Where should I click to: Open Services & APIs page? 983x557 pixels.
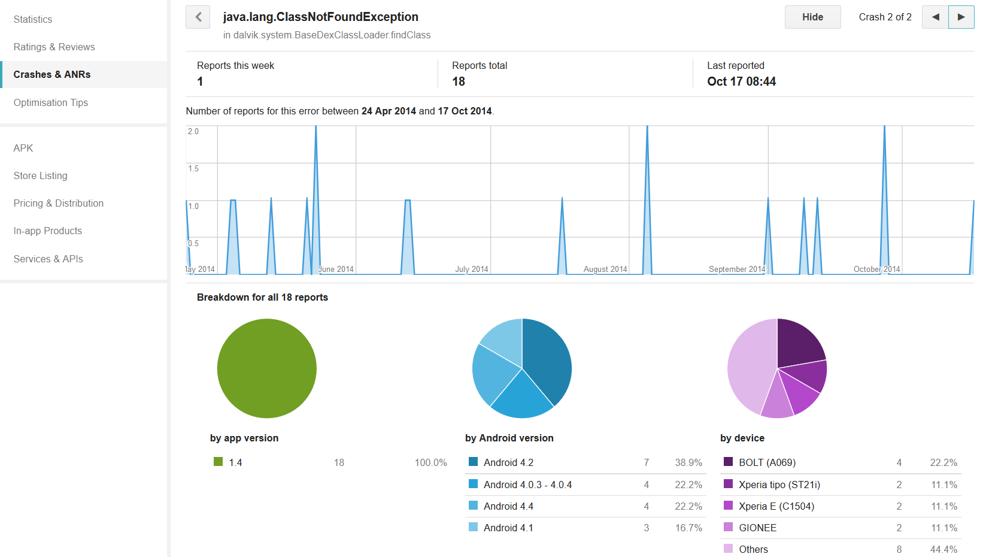tap(48, 259)
